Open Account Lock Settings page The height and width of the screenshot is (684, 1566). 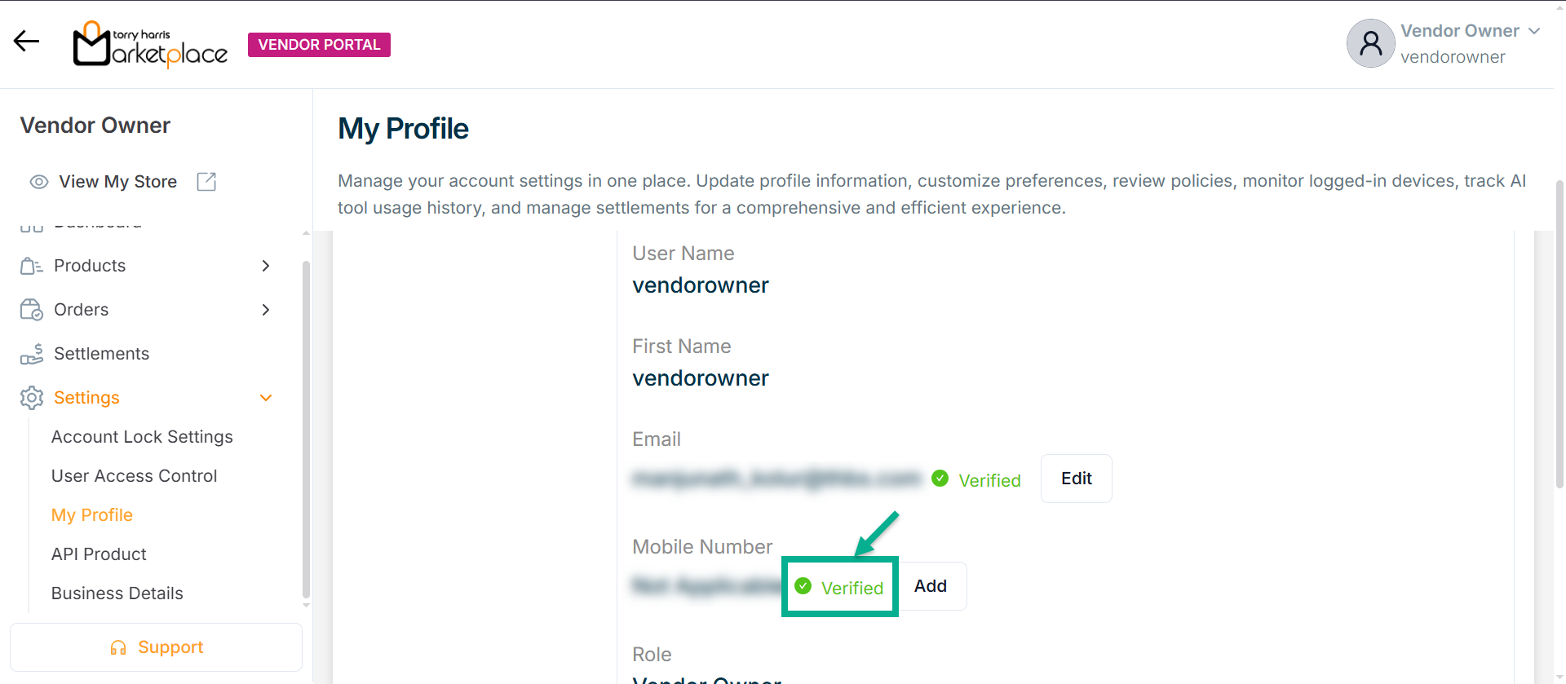click(142, 437)
